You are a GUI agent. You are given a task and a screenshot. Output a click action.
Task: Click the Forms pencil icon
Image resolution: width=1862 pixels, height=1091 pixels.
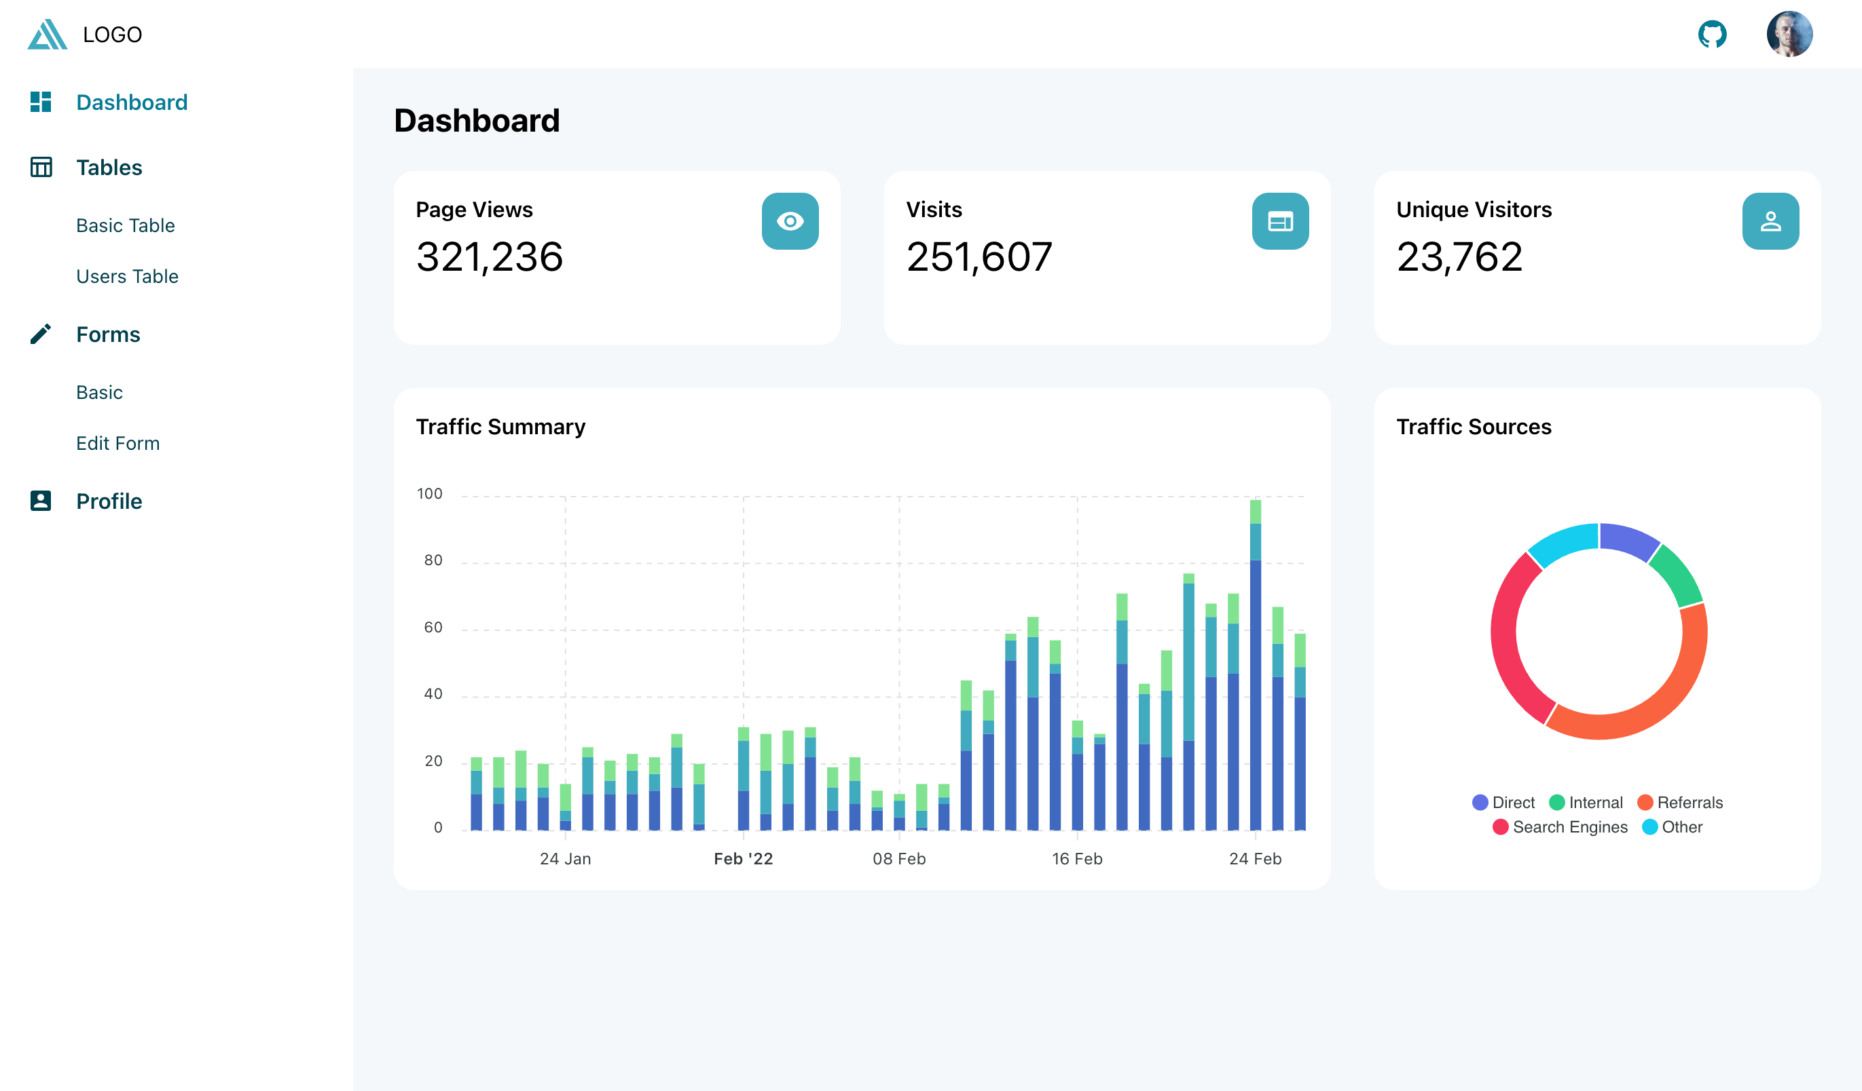click(x=41, y=334)
